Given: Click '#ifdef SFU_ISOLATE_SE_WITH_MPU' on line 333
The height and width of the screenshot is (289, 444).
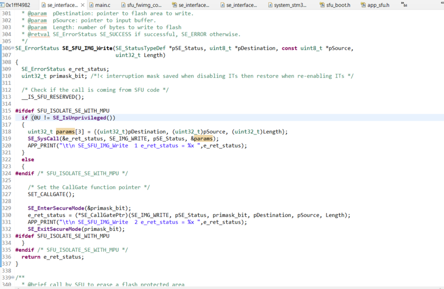Looking at the screenshot, I should point(62,236).
